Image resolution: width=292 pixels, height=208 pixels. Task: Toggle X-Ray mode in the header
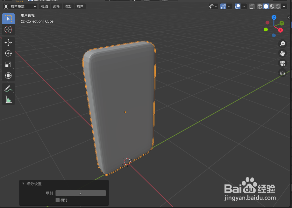point(252,6)
